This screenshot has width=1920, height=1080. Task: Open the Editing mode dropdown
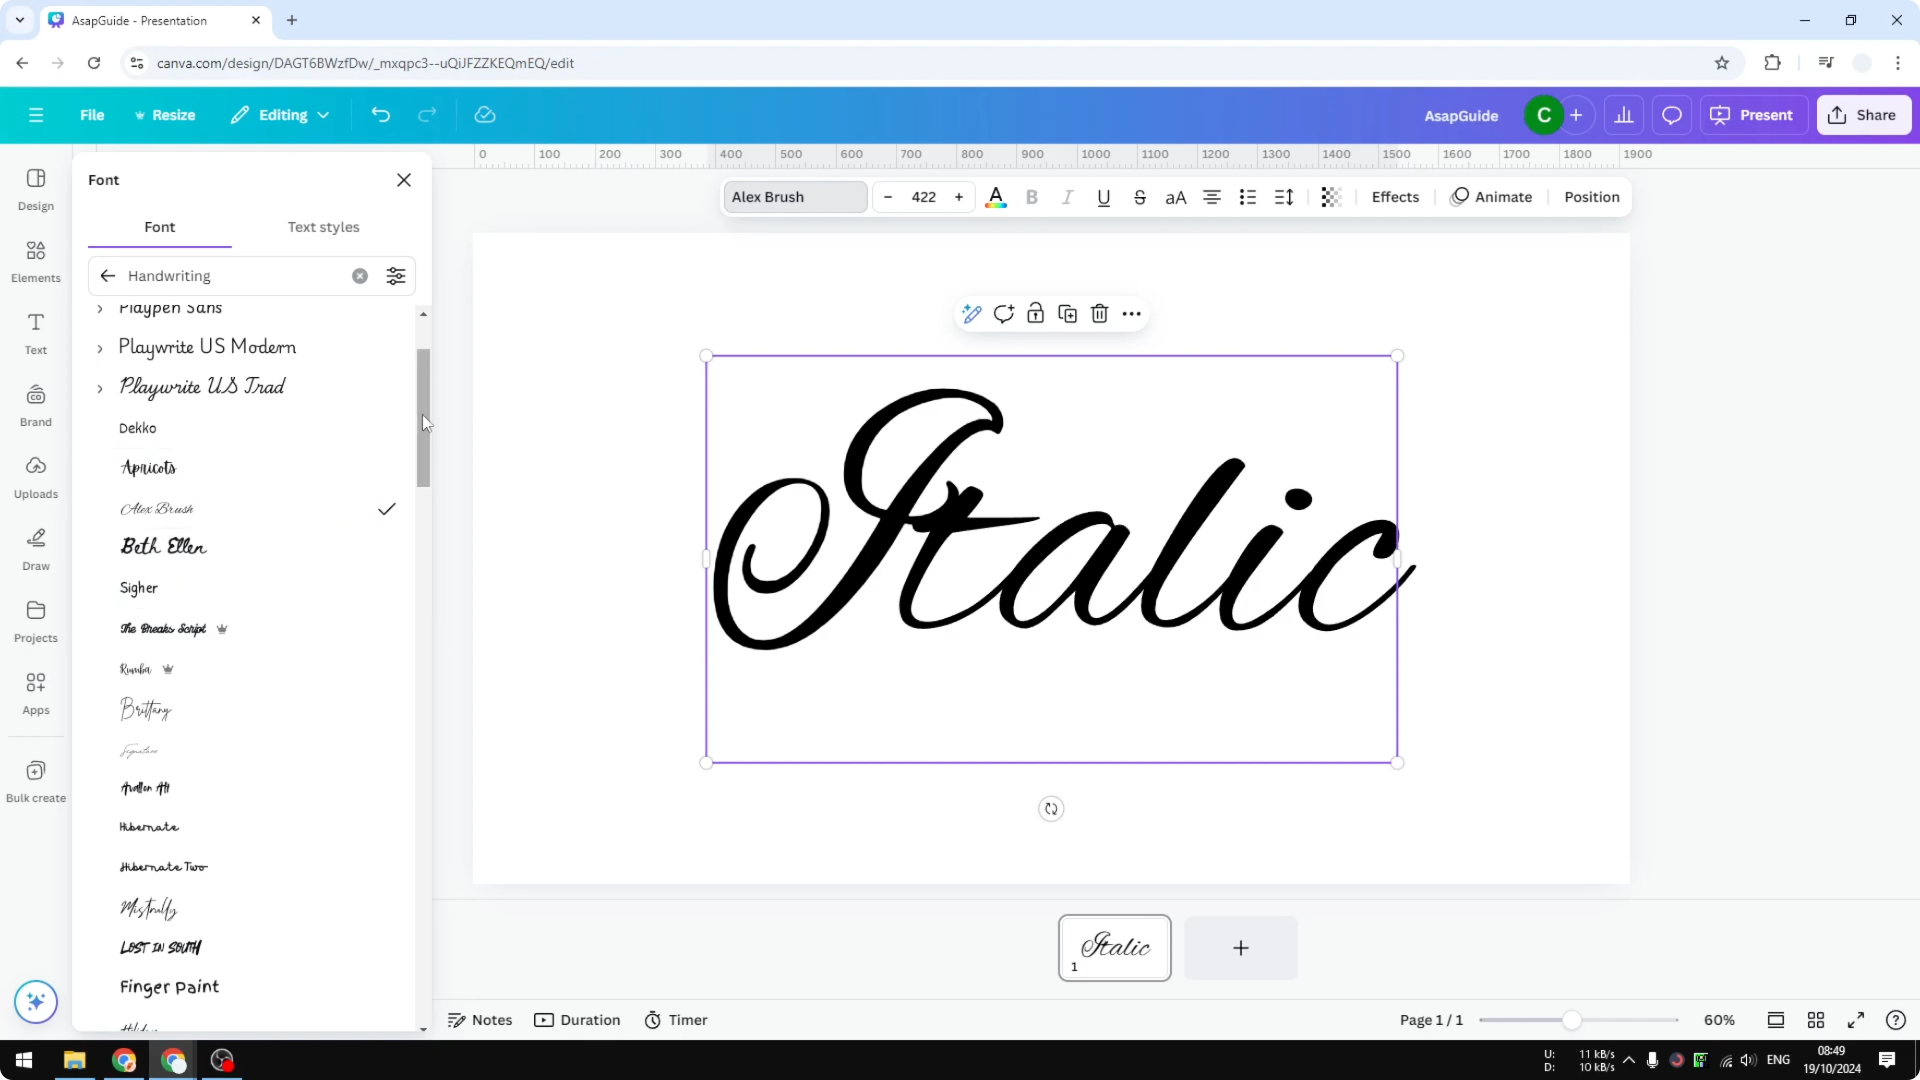click(x=280, y=115)
